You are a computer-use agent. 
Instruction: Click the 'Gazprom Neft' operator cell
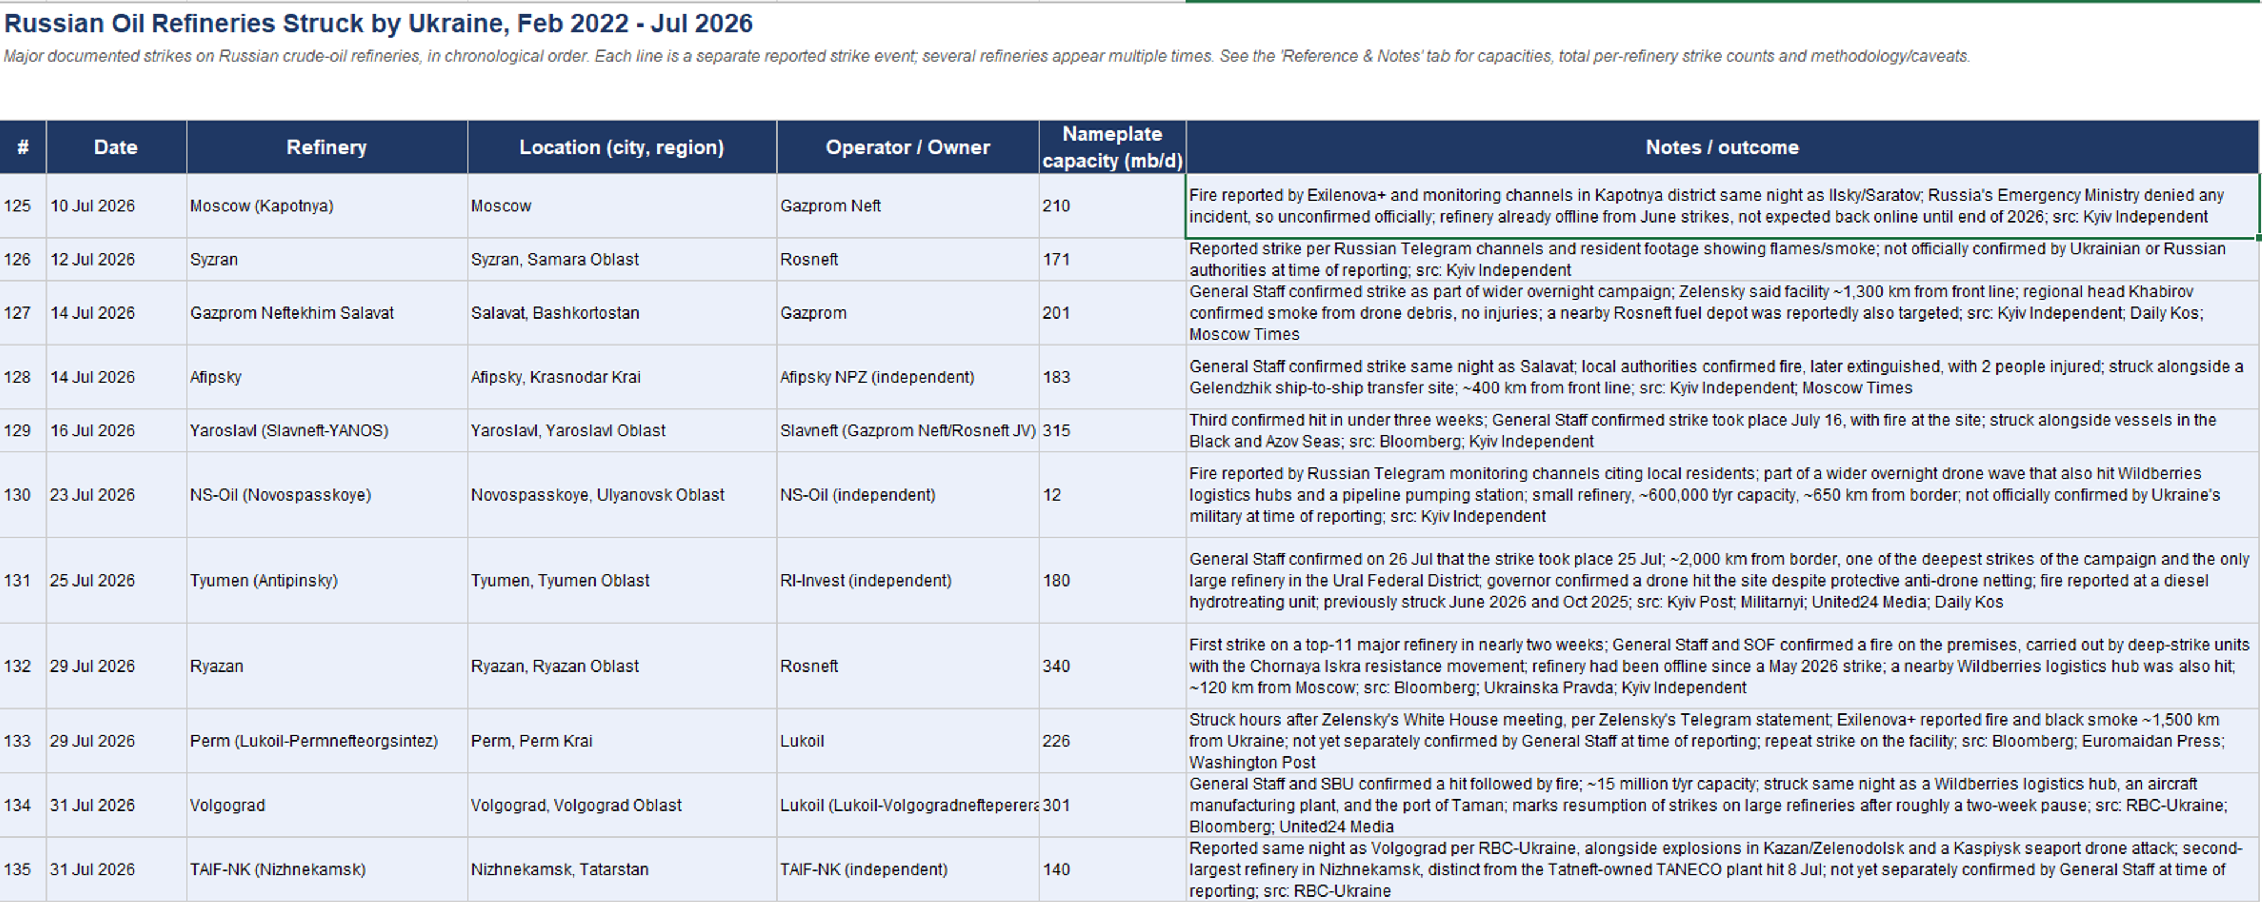(x=908, y=206)
